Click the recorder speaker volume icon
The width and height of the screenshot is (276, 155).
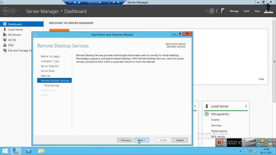(x=244, y=140)
